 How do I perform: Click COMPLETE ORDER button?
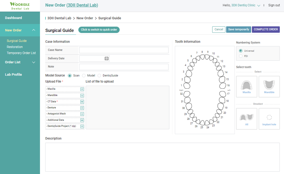click(x=266, y=30)
